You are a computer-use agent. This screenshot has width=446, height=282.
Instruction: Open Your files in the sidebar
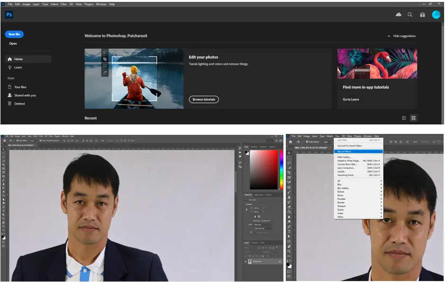point(20,87)
